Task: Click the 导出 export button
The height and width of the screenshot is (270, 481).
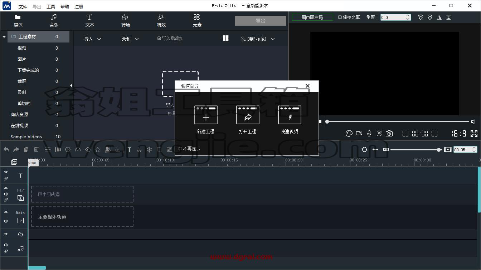Action: (261, 21)
